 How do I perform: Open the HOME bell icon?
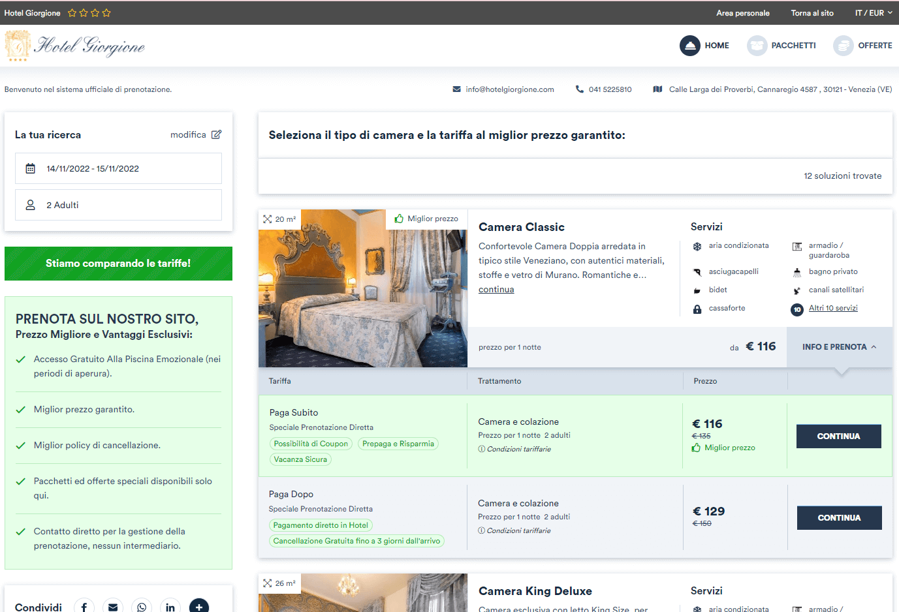pos(690,46)
